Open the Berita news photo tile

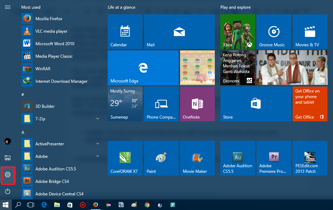pyautogui.click(x=292, y=68)
